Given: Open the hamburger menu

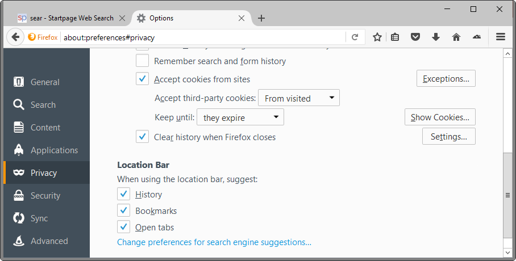Looking at the screenshot, I should click(x=501, y=37).
